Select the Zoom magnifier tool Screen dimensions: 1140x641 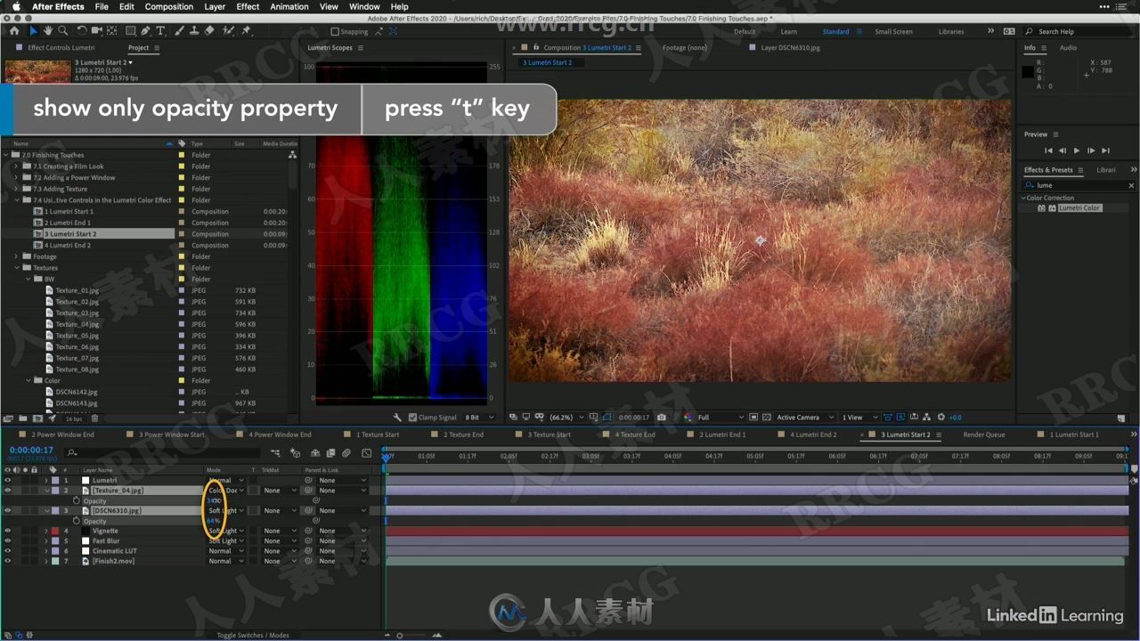[x=62, y=30]
